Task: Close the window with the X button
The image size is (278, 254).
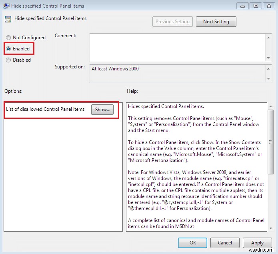Action: tap(269, 6)
